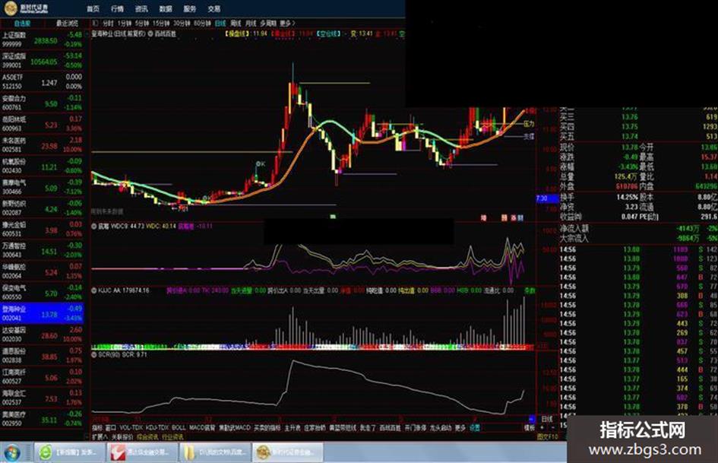The height and width of the screenshot is (463, 718).
Task: Select 上证指数 999999 in watchlist
Action: tap(42, 40)
